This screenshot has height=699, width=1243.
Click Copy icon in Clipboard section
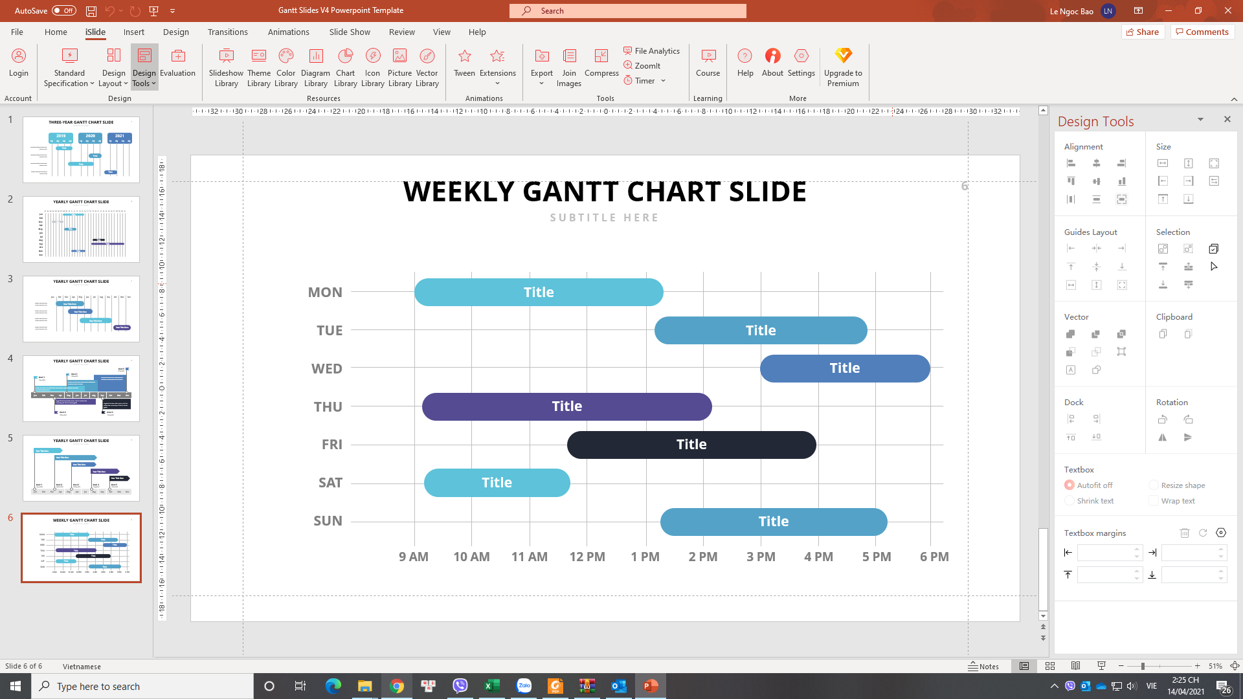[1163, 334]
